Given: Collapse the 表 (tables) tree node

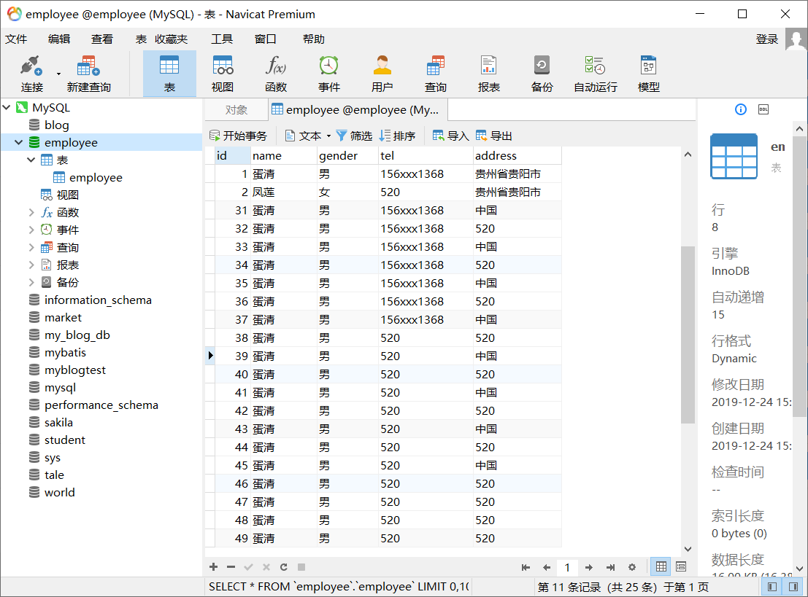Looking at the screenshot, I should [x=31, y=160].
